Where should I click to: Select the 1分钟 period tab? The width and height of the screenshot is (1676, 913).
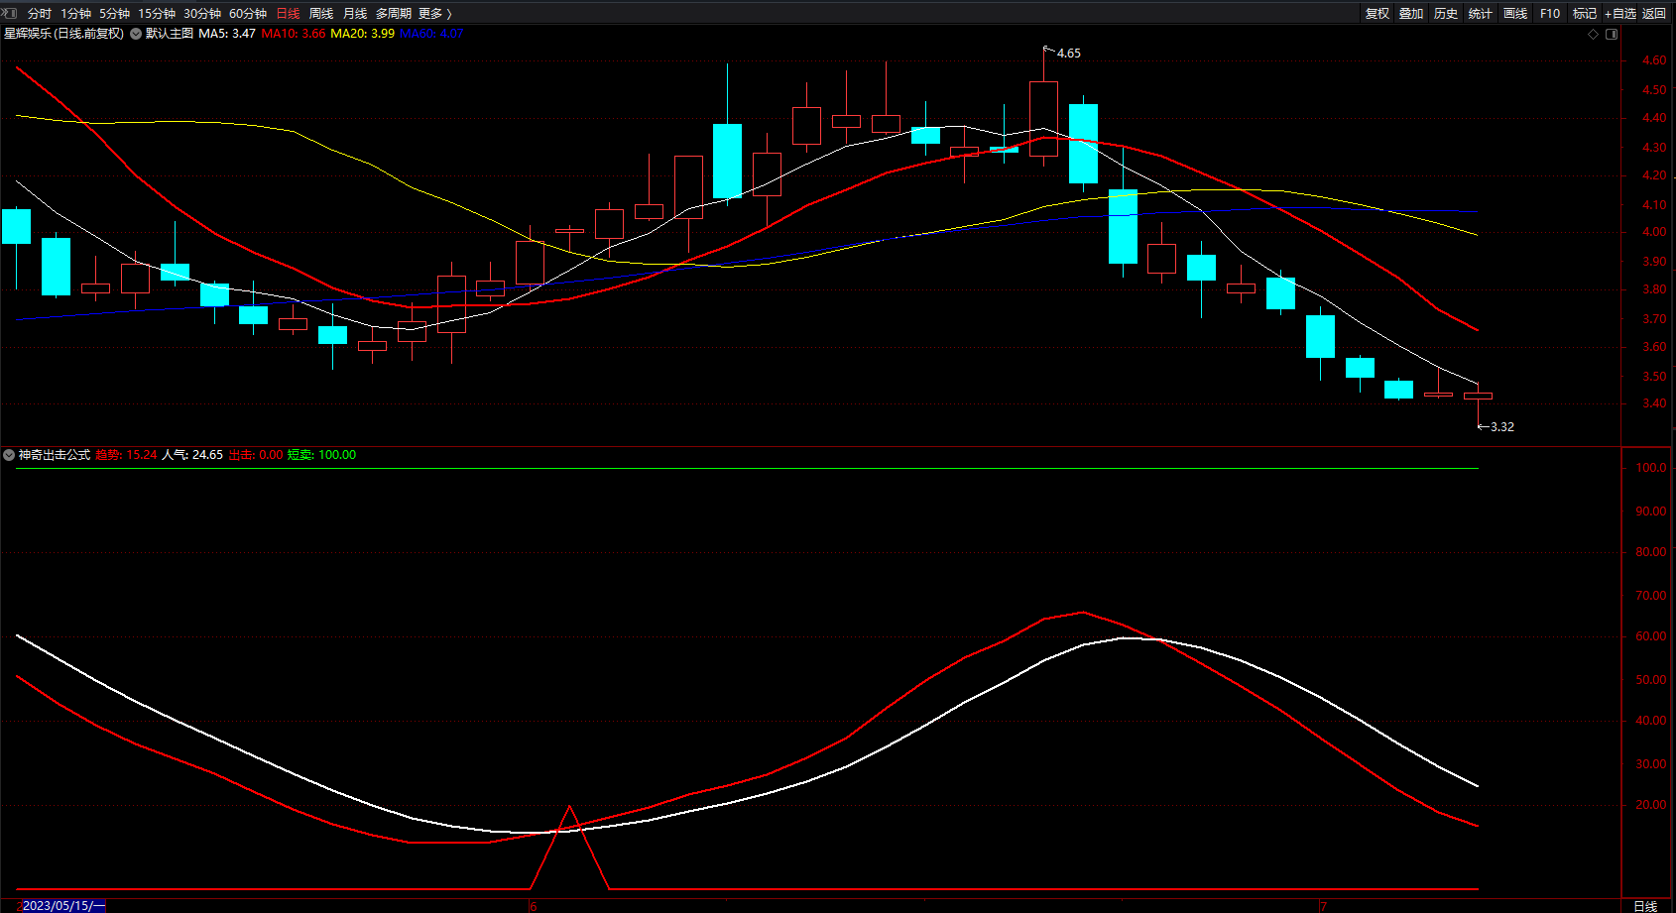click(75, 13)
